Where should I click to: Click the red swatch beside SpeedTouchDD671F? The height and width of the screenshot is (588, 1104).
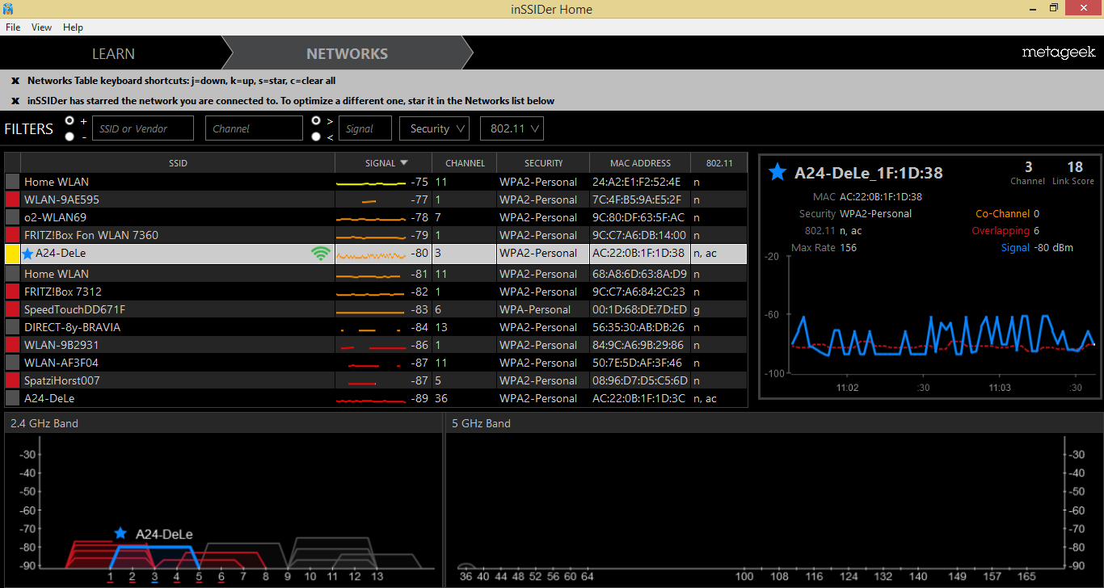click(x=12, y=309)
